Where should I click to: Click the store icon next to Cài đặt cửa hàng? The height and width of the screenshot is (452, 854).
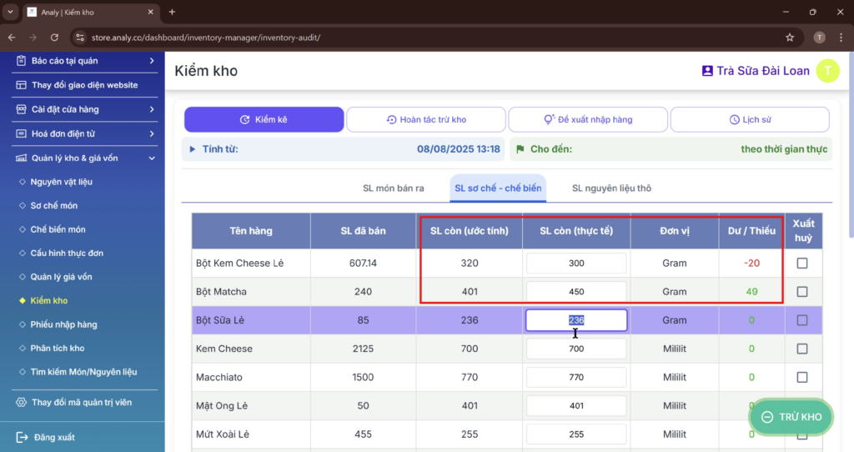point(22,109)
